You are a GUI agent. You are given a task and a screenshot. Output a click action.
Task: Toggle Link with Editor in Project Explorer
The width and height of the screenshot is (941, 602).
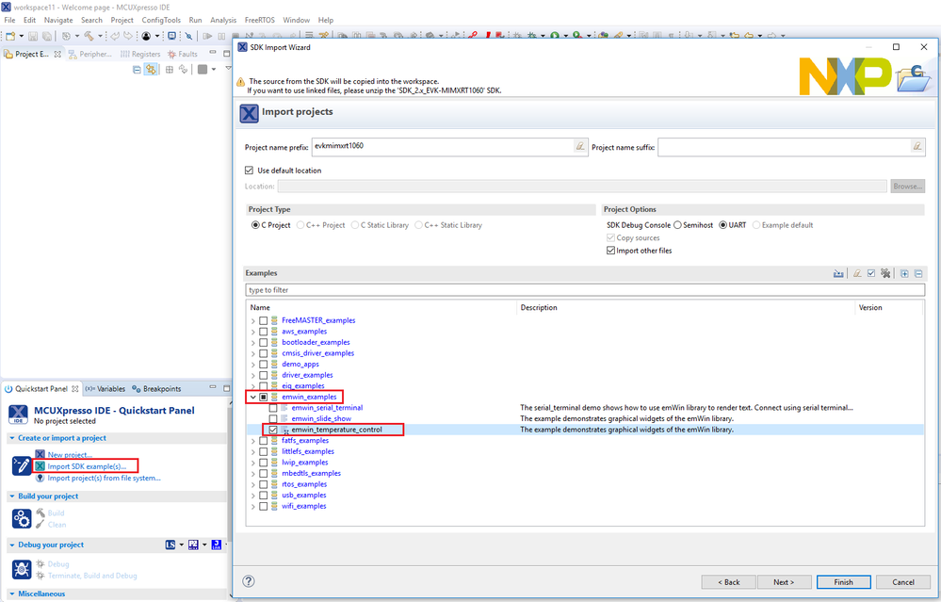point(151,70)
